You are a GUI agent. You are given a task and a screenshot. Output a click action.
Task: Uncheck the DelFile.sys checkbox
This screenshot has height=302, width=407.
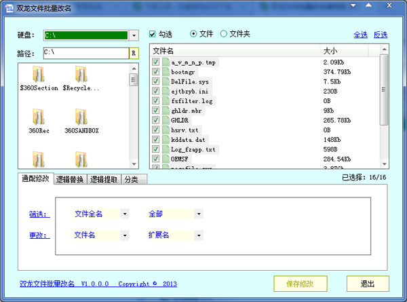155,81
